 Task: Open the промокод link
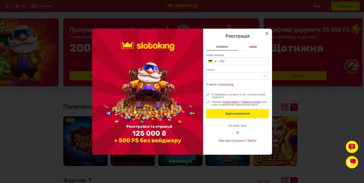(226, 85)
